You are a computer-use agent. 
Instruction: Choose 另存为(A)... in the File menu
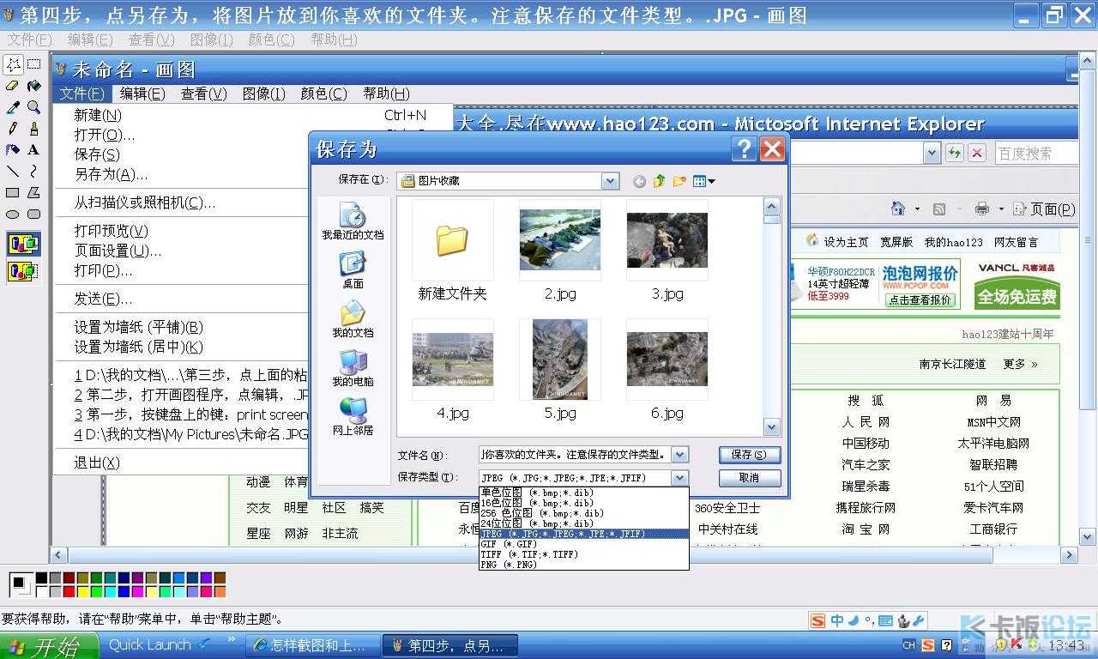[111, 174]
